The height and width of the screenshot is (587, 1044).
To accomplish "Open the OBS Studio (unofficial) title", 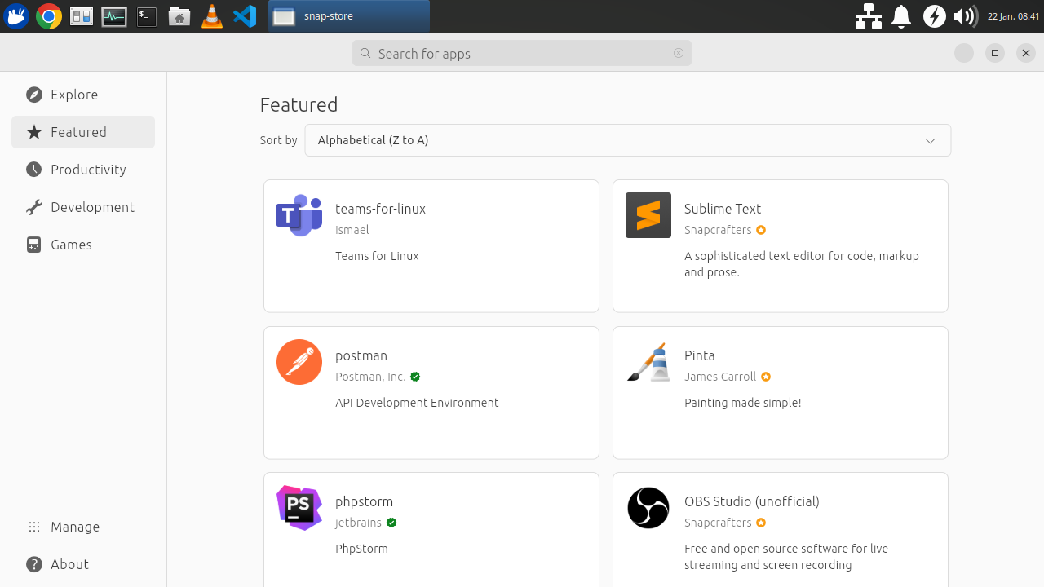I will (752, 501).
